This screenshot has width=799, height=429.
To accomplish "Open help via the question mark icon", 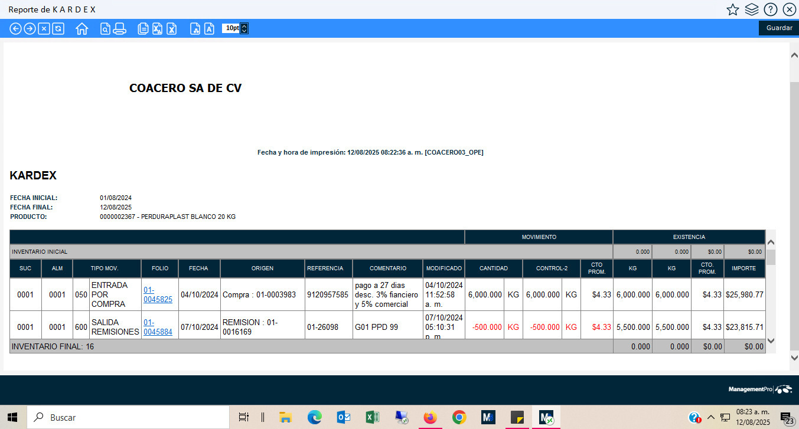I will (770, 9).
